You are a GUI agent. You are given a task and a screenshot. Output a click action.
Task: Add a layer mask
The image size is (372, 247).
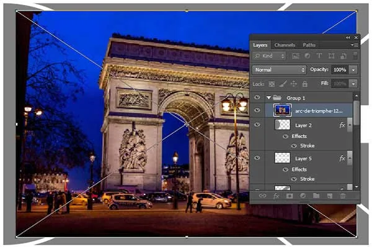(290, 196)
